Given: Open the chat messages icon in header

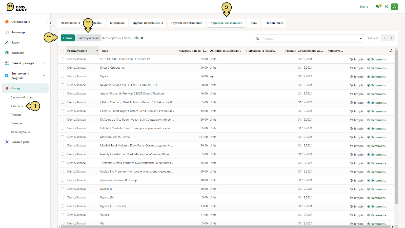Looking at the screenshot, I should tap(377, 7).
